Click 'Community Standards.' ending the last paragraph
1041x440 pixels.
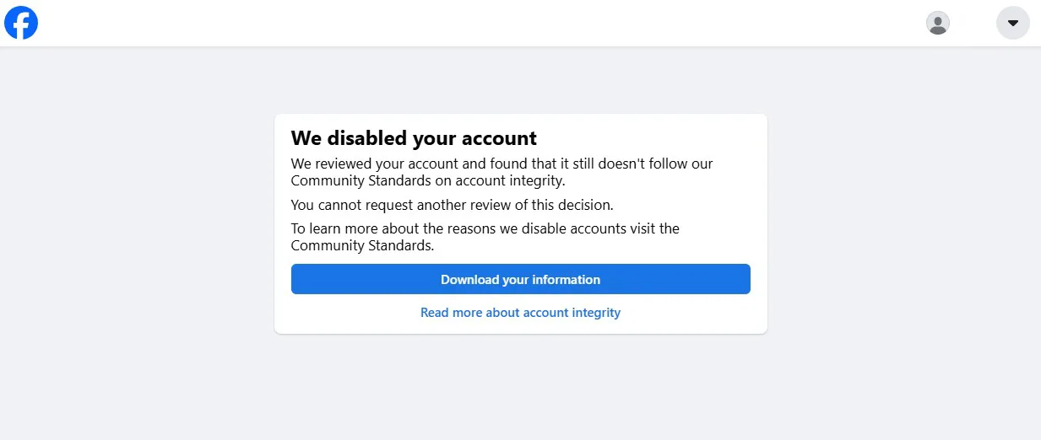[x=362, y=245]
